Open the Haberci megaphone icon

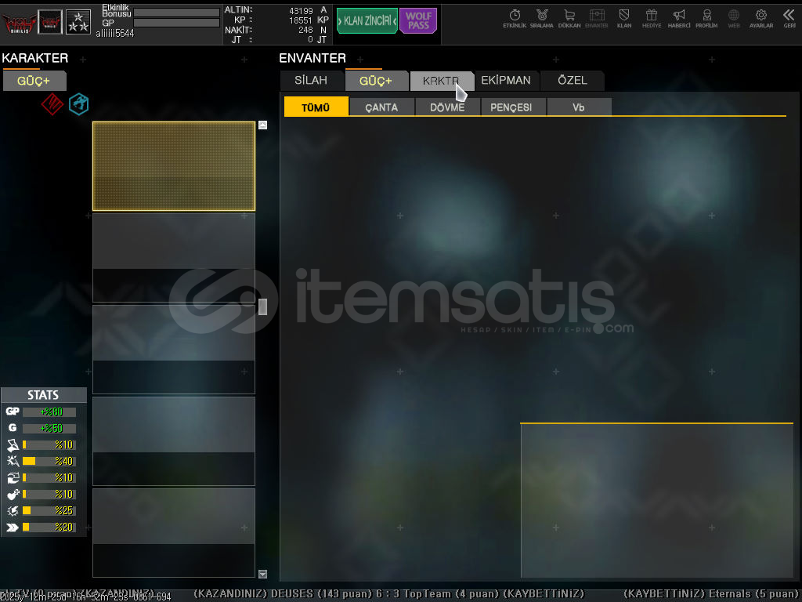pyautogui.click(x=679, y=17)
